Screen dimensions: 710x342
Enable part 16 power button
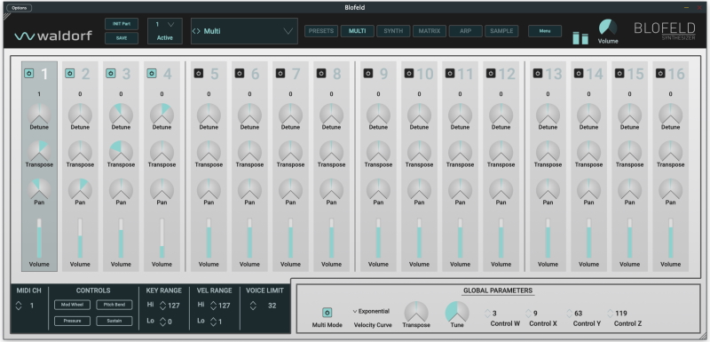tap(660, 74)
